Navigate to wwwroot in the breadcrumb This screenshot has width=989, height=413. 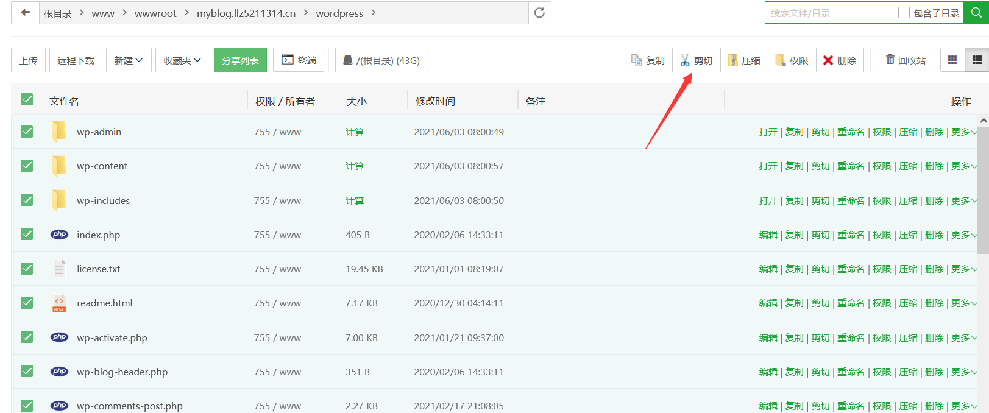tap(155, 13)
